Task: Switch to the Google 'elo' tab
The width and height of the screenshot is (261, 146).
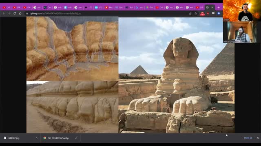Action: click(179, 7)
